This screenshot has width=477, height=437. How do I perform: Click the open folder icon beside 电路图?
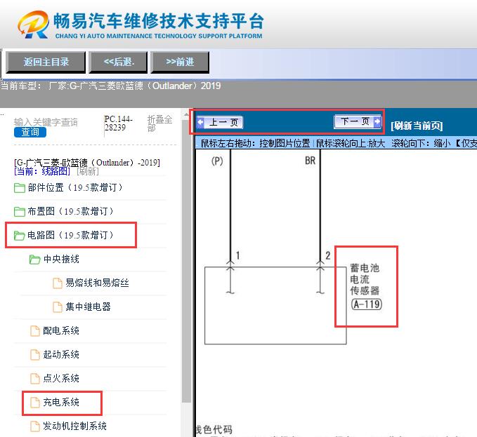[20, 236]
